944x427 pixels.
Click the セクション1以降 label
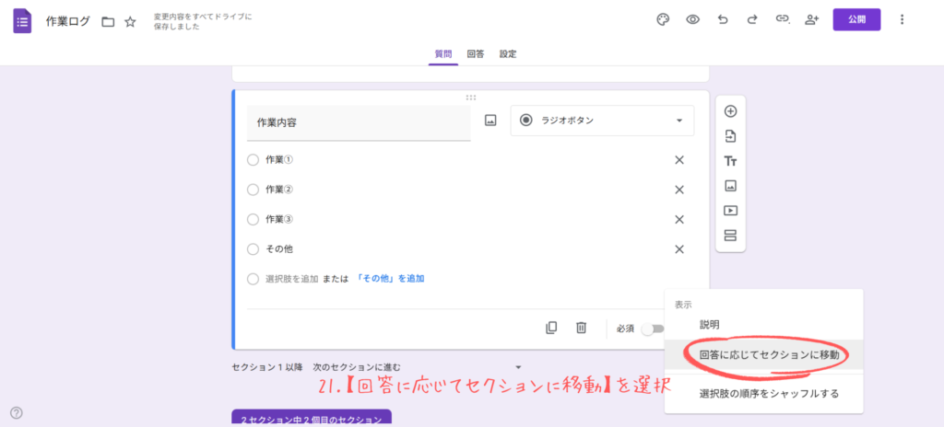(x=266, y=367)
